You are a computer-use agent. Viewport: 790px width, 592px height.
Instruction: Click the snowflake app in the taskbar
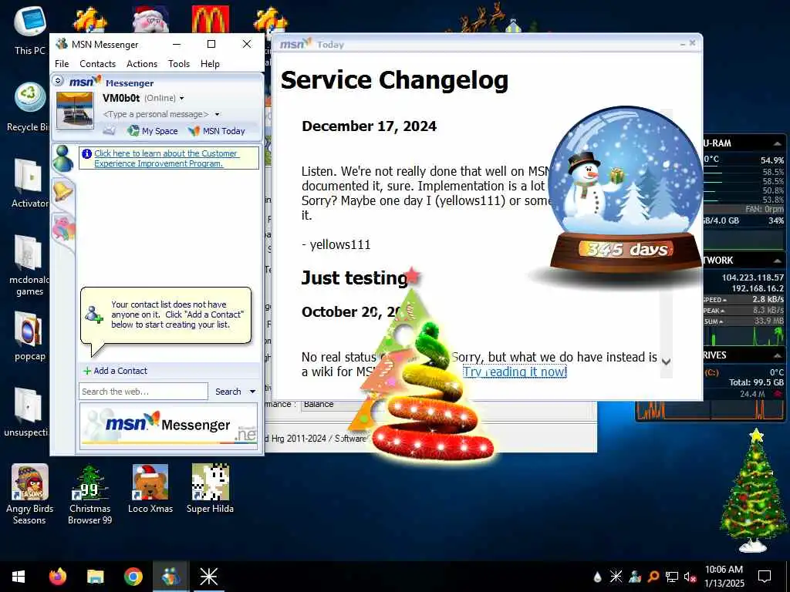click(208, 577)
